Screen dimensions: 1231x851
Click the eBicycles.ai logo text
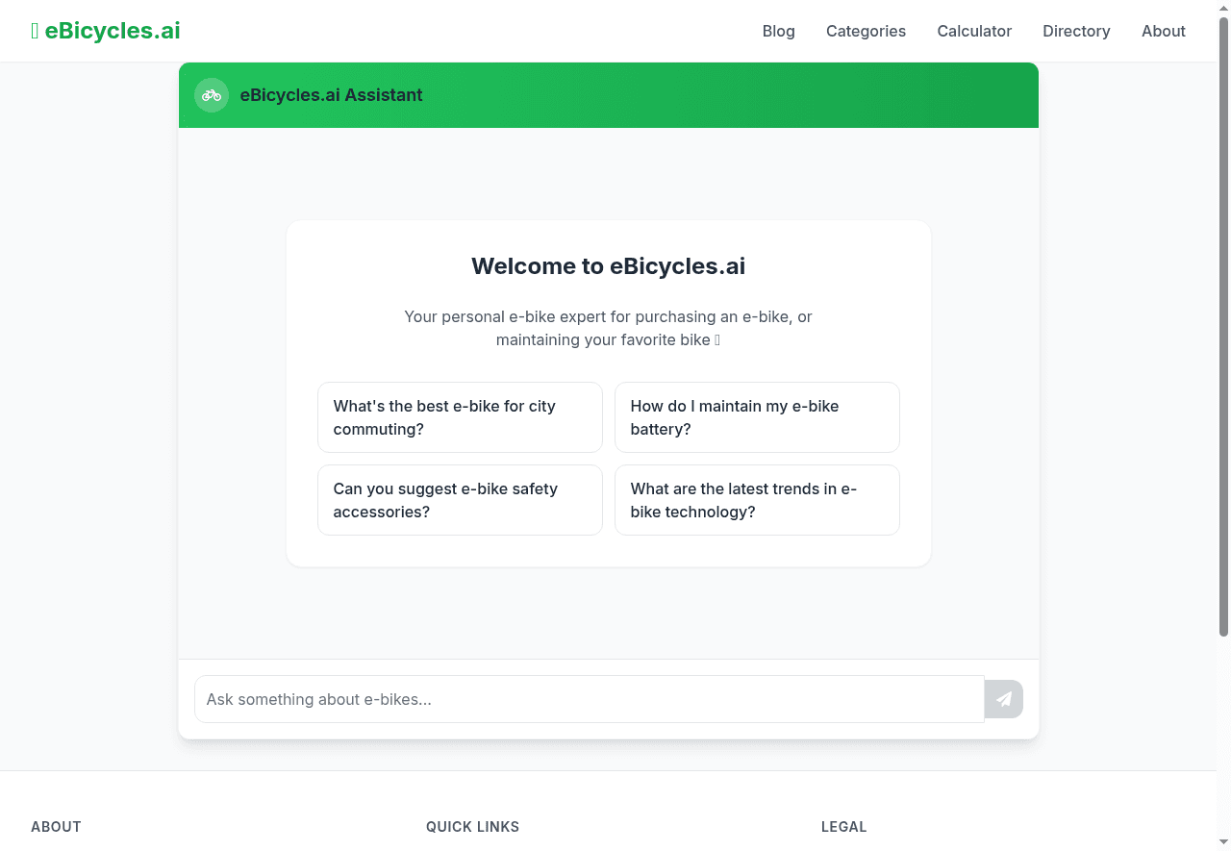pos(113,30)
